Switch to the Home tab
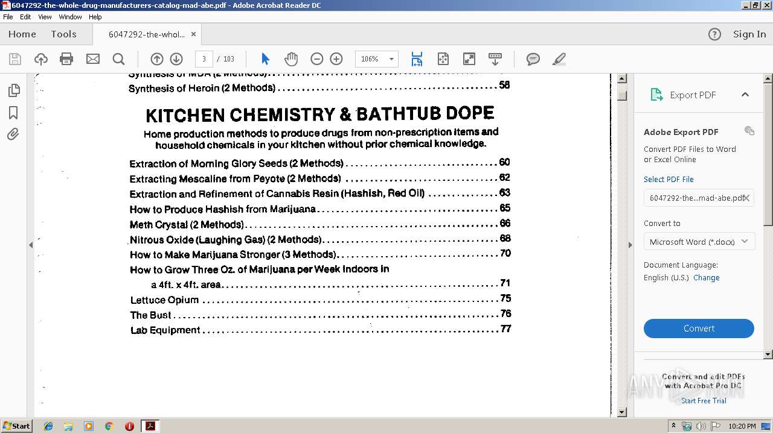This screenshot has height=434, width=773. point(22,34)
